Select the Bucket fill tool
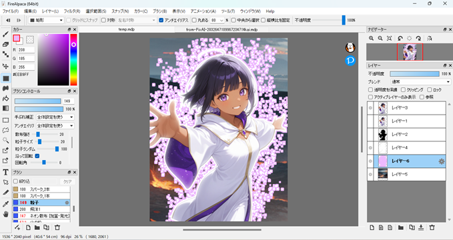 click(5, 99)
